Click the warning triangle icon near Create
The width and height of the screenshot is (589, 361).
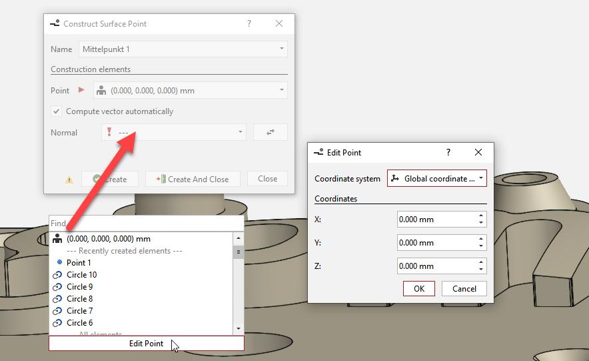[69, 179]
